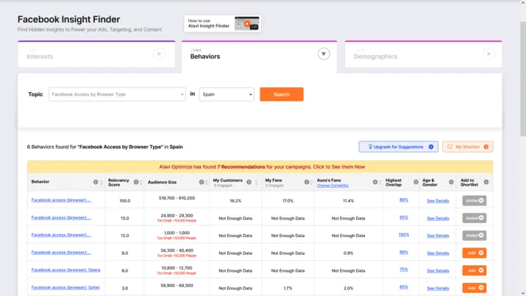The height and width of the screenshot is (296, 526).
Task: Click the 75% overlap link in Opera row
Action: 404,269
